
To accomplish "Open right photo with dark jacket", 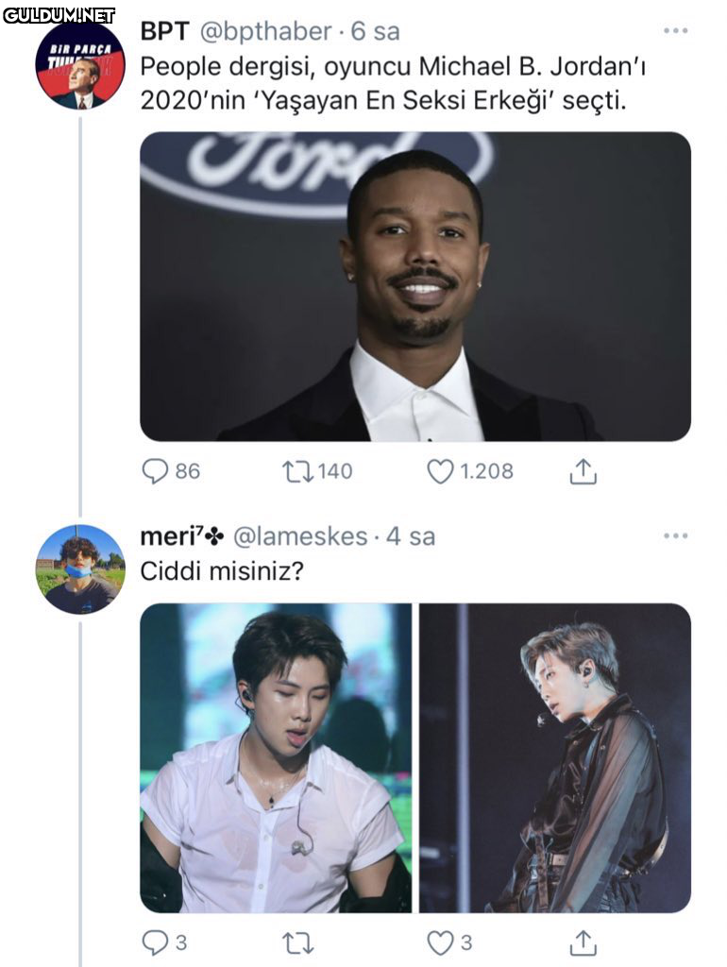I will coord(555,757).
